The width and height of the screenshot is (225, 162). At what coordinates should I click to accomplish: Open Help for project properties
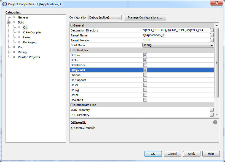[211, 154]
